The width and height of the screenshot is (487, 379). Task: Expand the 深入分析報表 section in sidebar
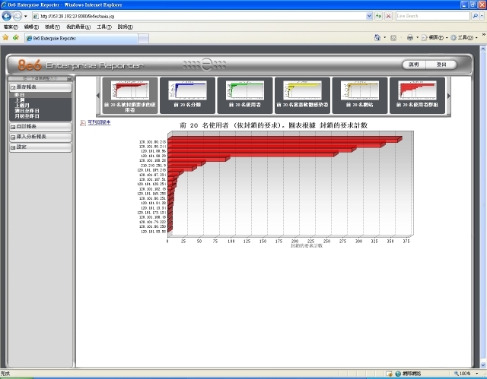tap(40, 137)
